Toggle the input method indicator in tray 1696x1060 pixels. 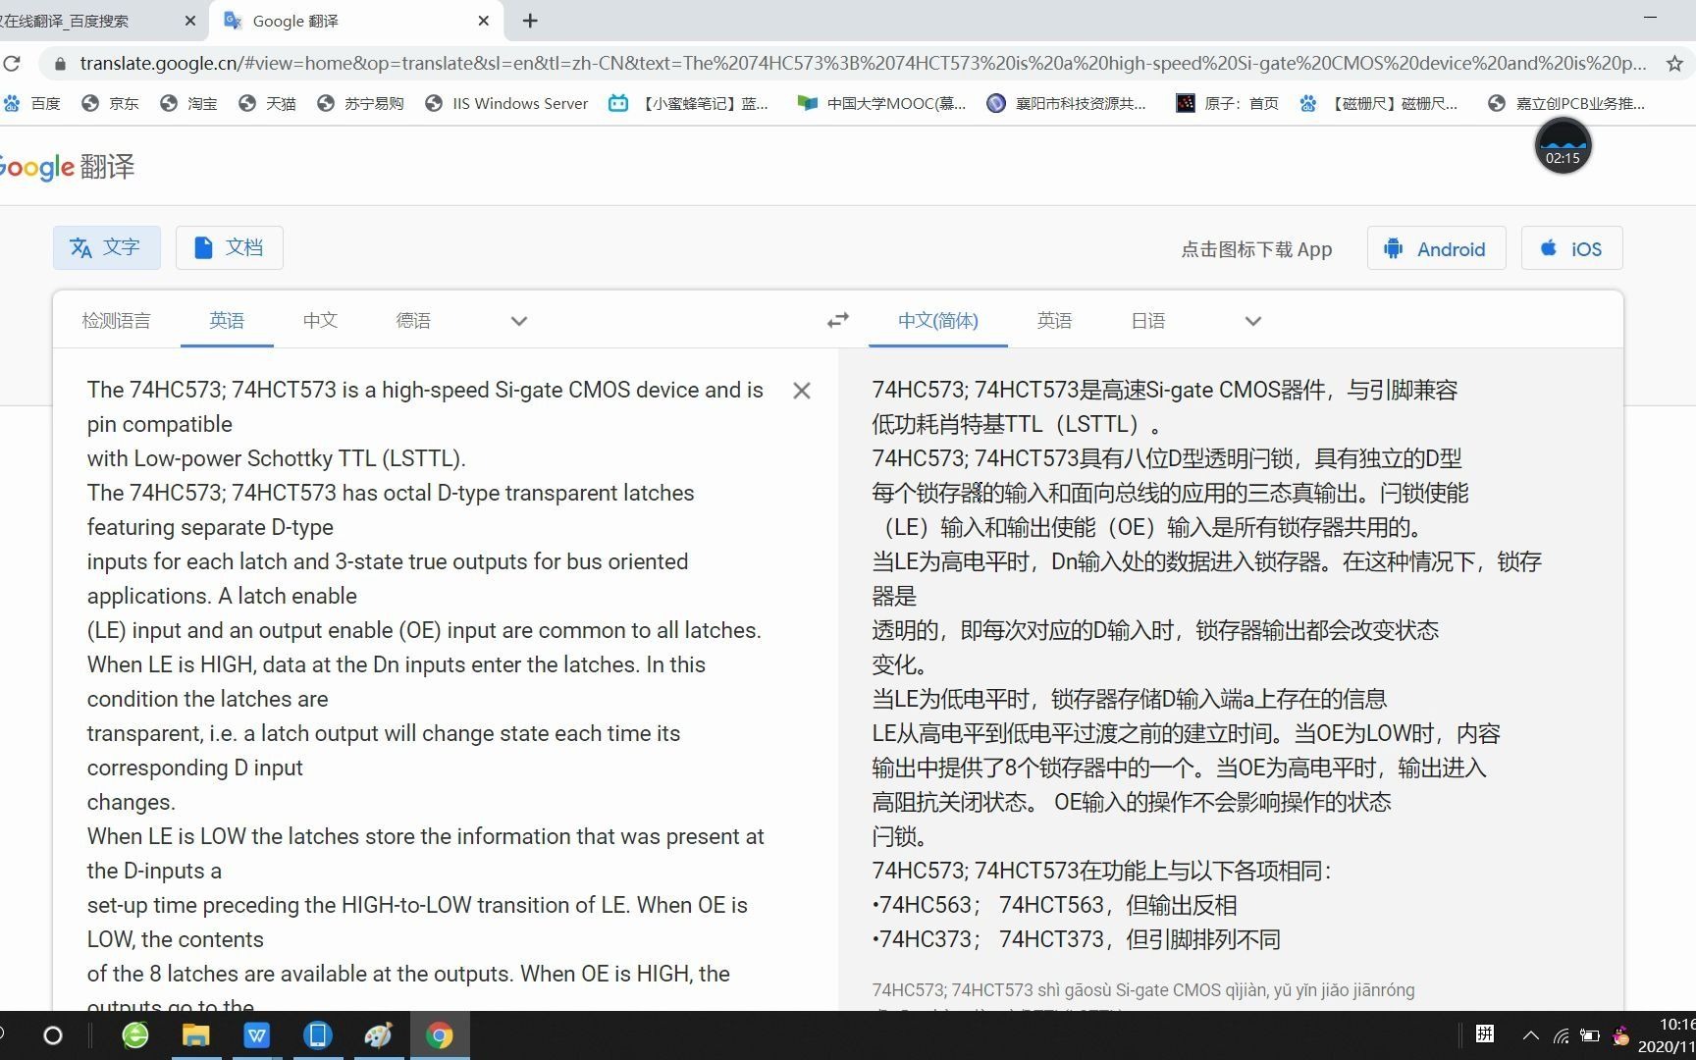point(1485,1033)
